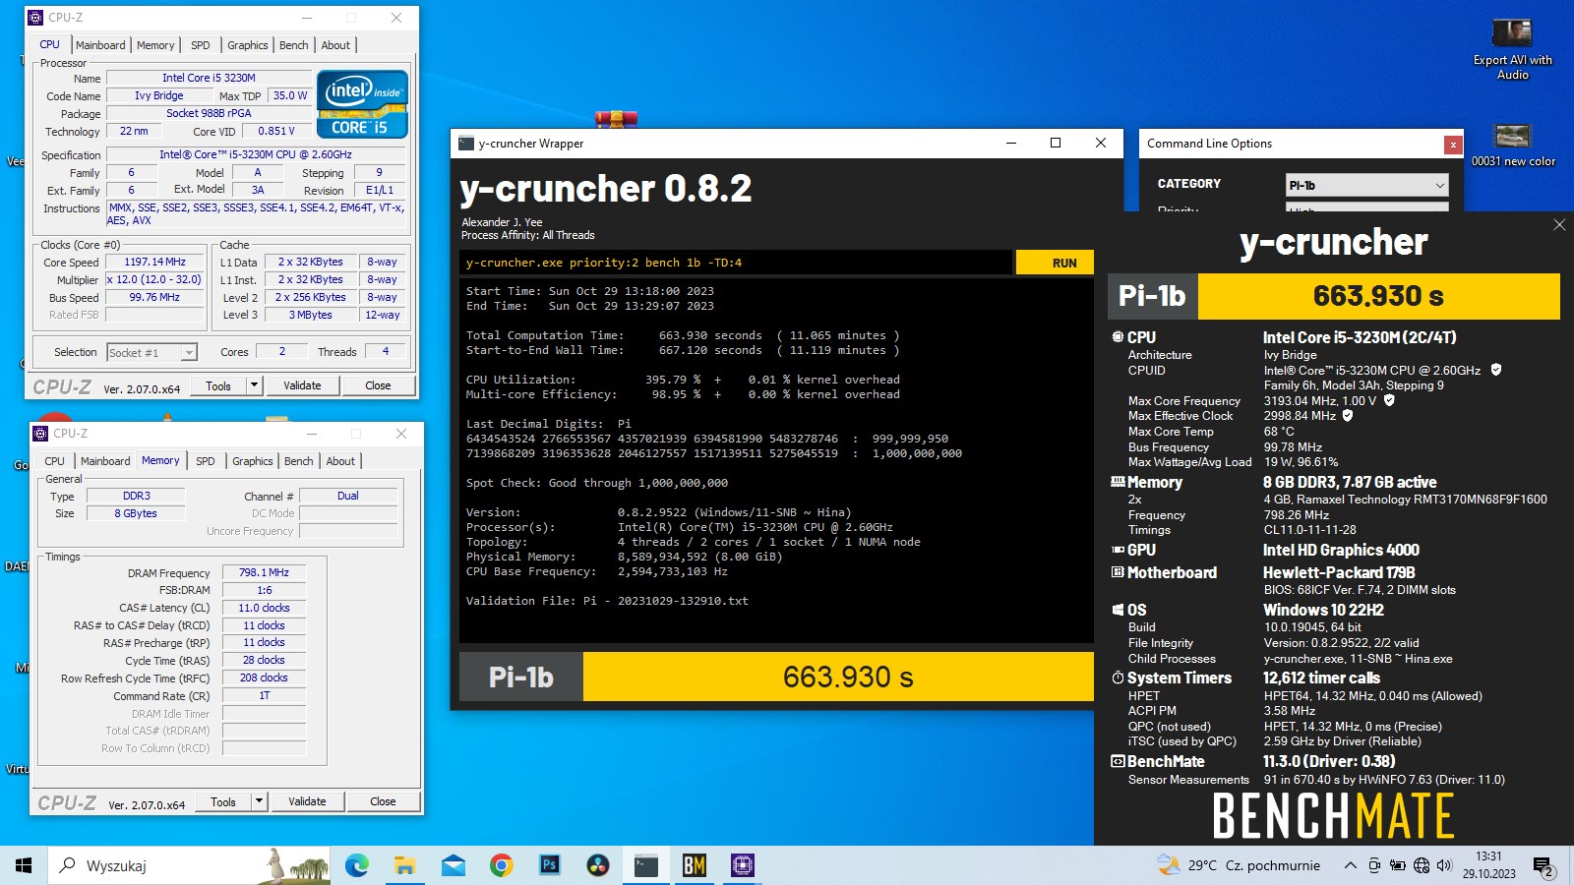This screenshot has height=885, width=1574.
Task: Open Photoshop from the taskbar
Action: (x=549, y=865)
